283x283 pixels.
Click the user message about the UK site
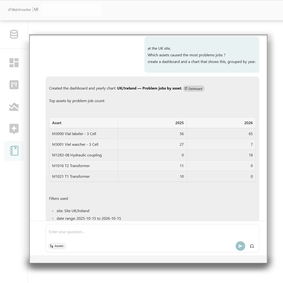202,55
